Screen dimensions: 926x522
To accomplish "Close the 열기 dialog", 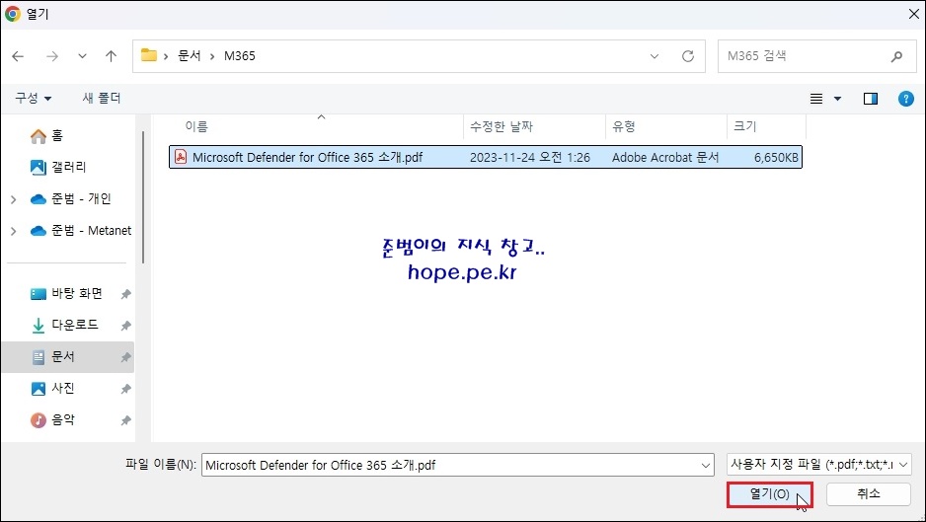I will click(913, 14).
